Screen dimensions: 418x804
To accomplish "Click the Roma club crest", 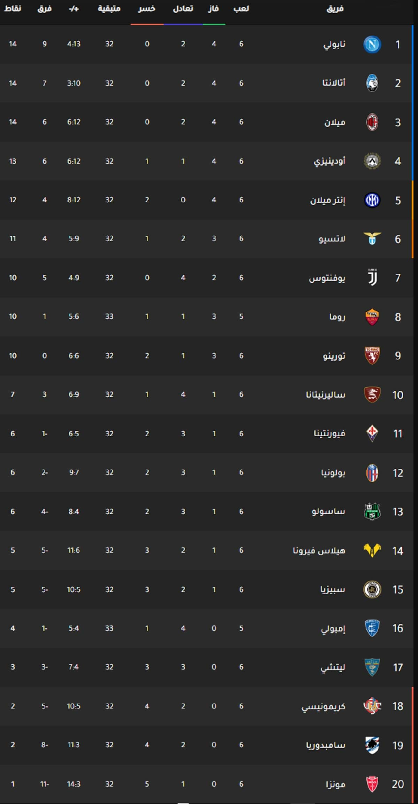I will pyautogui.click(x=372, y=317).
